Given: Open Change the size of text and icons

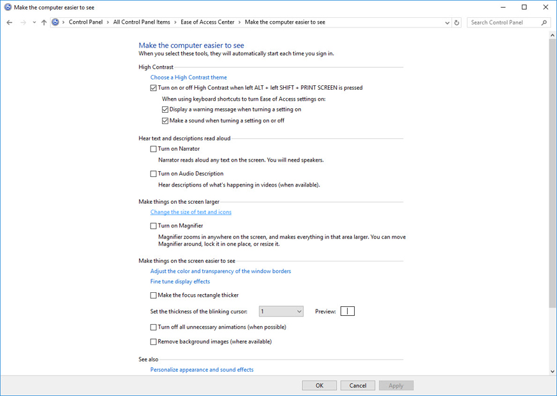Looking at the screenshot, I should pos(191,212).
